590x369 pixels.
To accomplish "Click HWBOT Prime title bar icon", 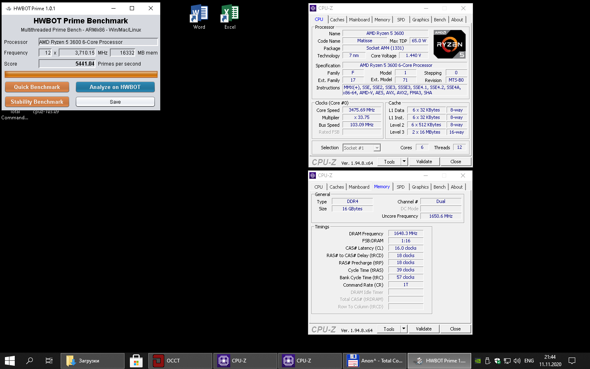I will pos(8,8).
